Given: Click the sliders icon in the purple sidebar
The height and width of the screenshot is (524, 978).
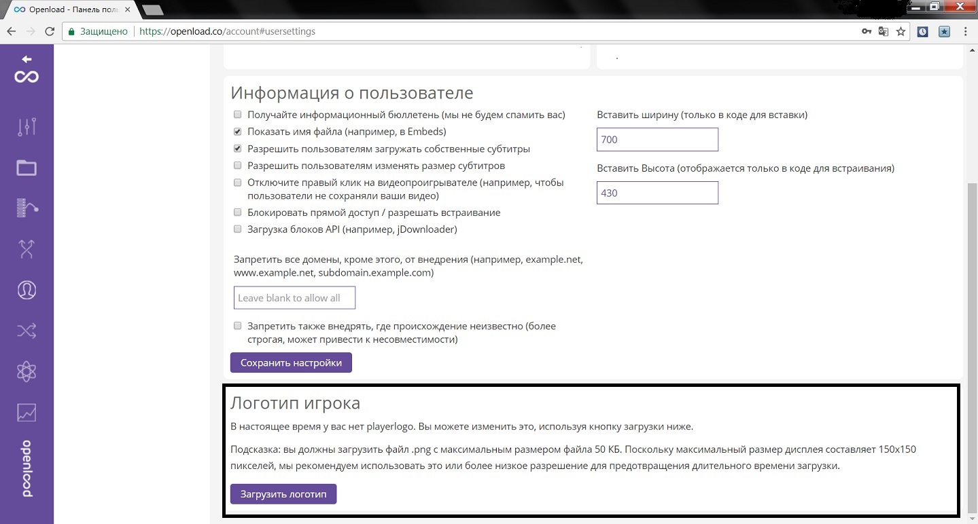Looking at the screenshot, I should point(27,127).
